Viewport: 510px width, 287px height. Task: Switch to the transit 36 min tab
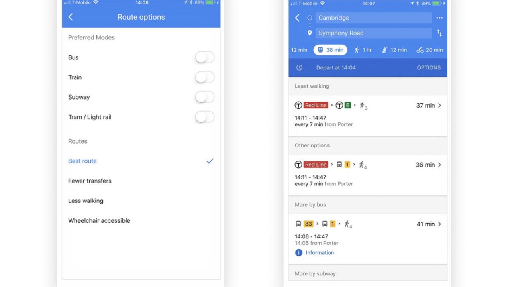(x=330, y=50)
